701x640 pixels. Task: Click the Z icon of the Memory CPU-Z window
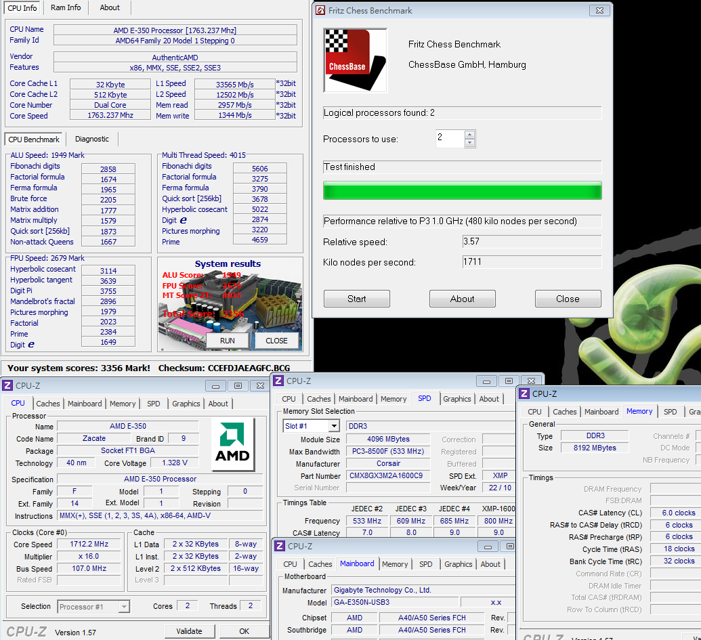pyautogui.click(x=524, y=393)
